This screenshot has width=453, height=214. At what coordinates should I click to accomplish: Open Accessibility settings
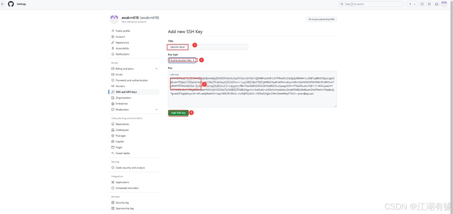(x=122, y=49)
